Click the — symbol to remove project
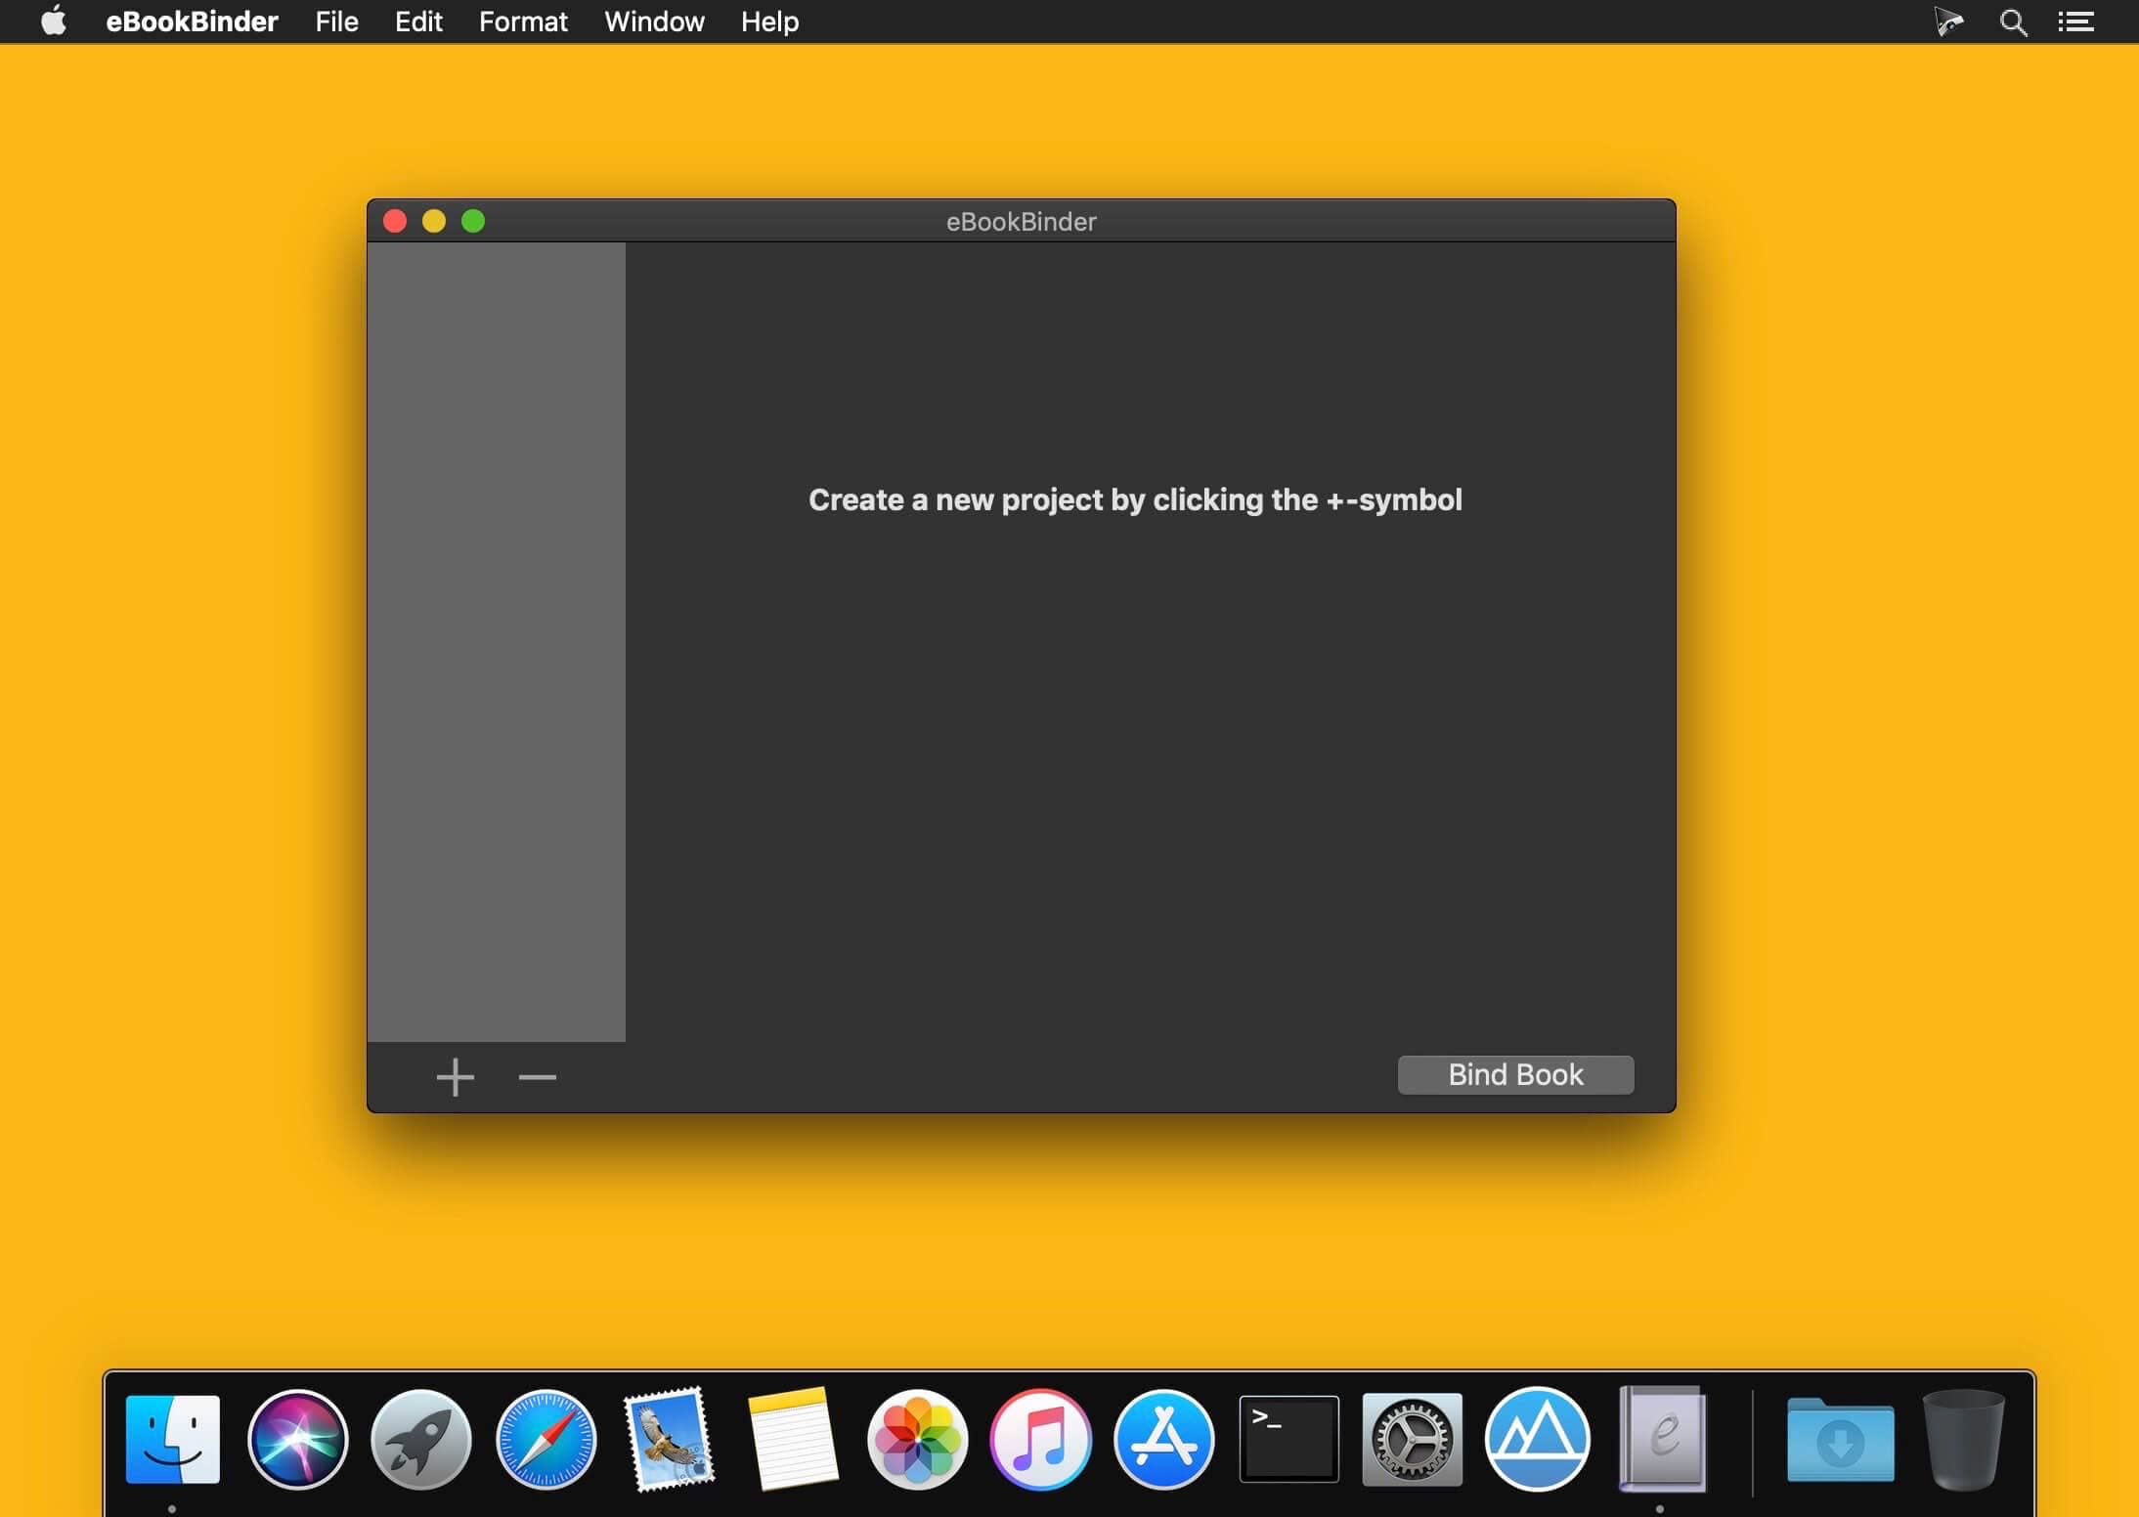Viewport: 2139px width, 1517px height. 539,1075
